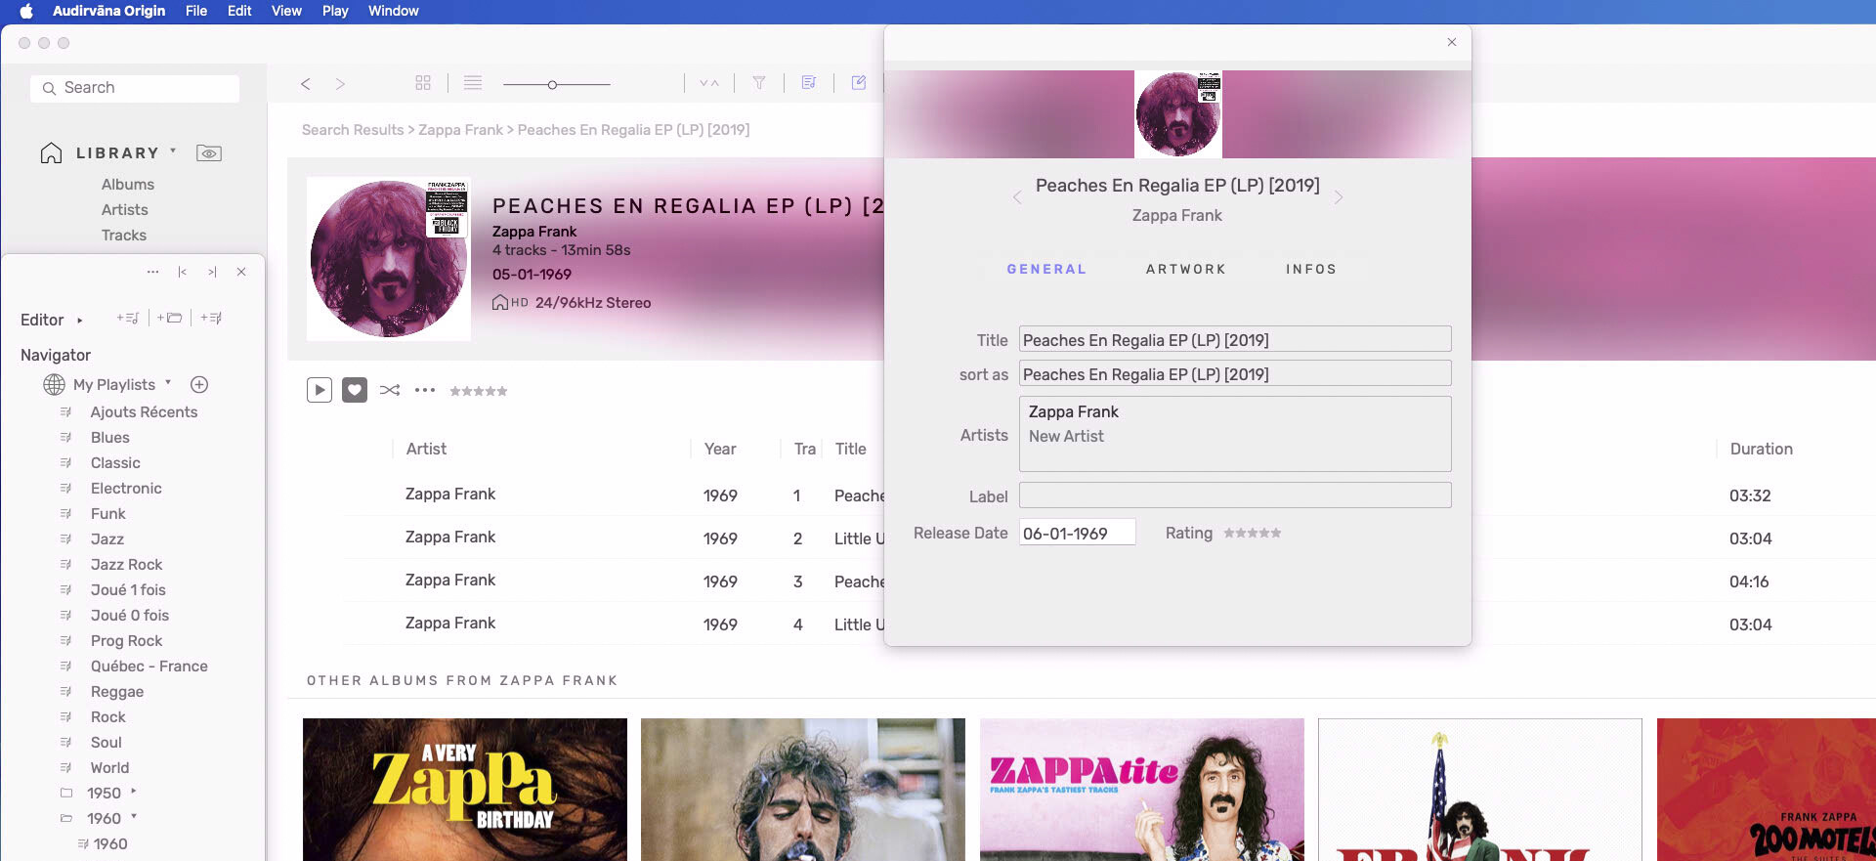Click the sort as input field
Screen dimensions: 1876x861
[1235, 373]
